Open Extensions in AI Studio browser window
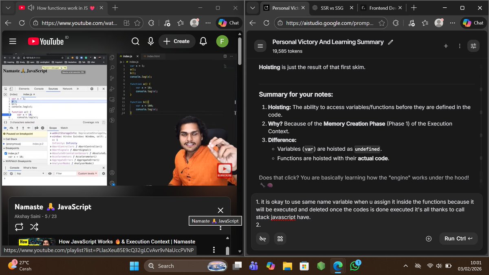This screenshot has width=489, height=275. point(396,23)
